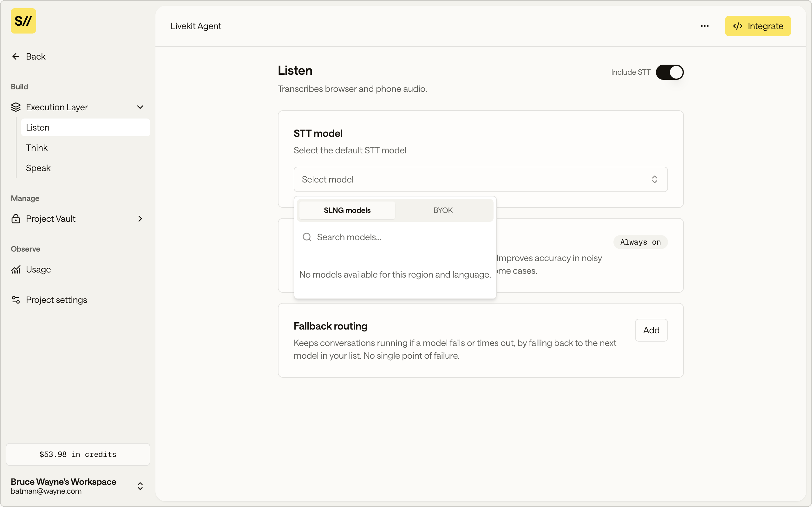Open the Select model dropdown

click(x=481, y=179)
